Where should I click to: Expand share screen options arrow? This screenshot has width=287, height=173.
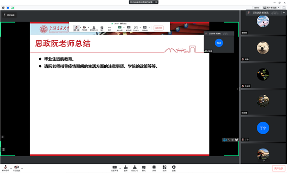120,168
